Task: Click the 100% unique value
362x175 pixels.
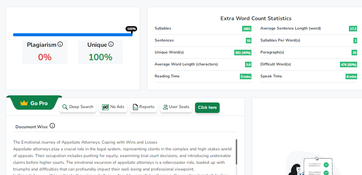Action: pos(100,57)
